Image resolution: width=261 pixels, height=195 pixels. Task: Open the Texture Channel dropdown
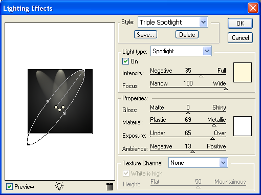[x=198, y=163]
